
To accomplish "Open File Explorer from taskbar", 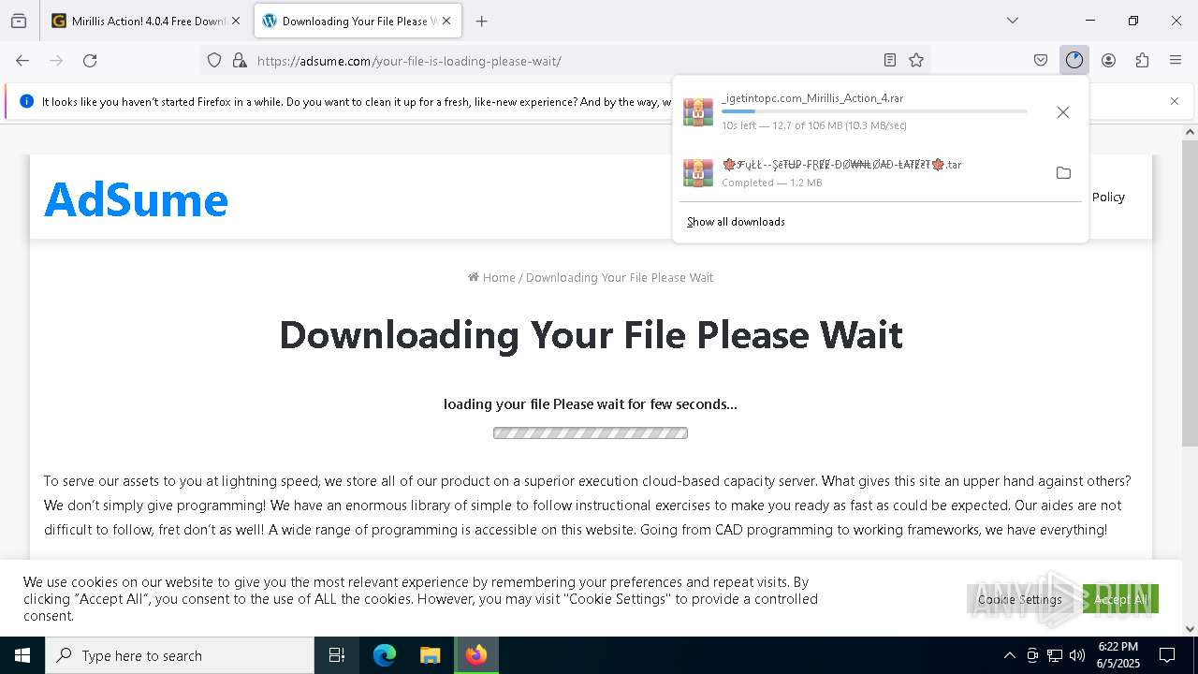I will pos(430,655).
